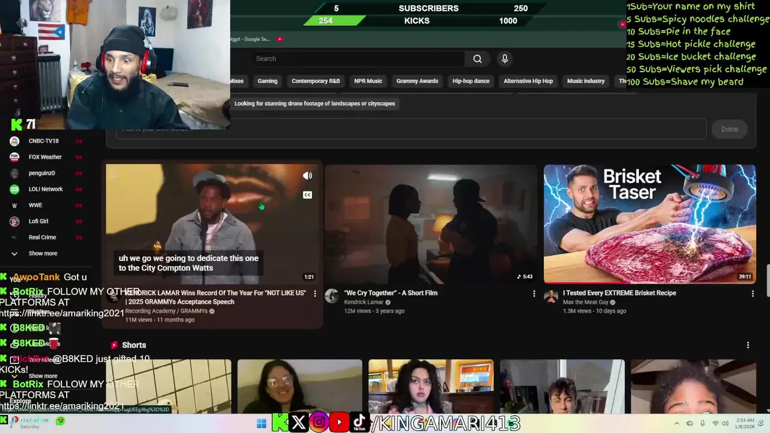This screenshot has height=433, width=770.
Task: Select the Contemporary R&B filter chip
Action: pyautogui.click(x=316, y=81)
